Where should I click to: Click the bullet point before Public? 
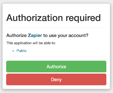coord(13,51)
